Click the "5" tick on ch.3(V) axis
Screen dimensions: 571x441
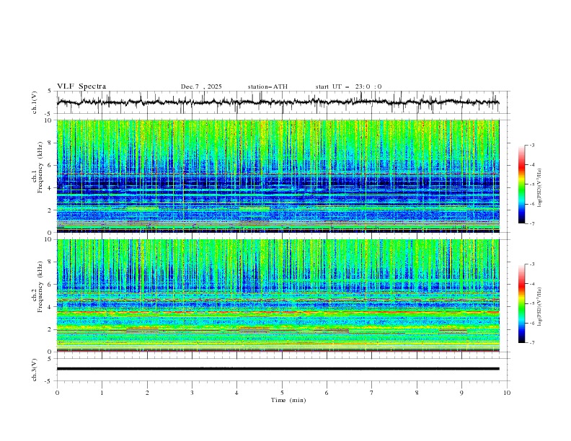tap(50, 359)
